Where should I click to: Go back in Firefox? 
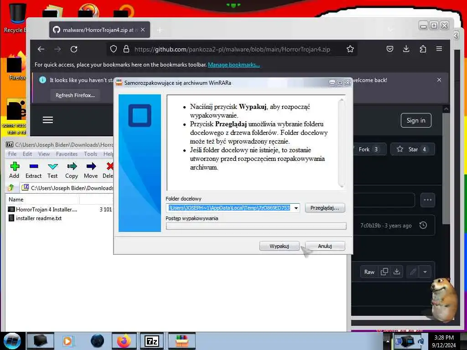41,49
